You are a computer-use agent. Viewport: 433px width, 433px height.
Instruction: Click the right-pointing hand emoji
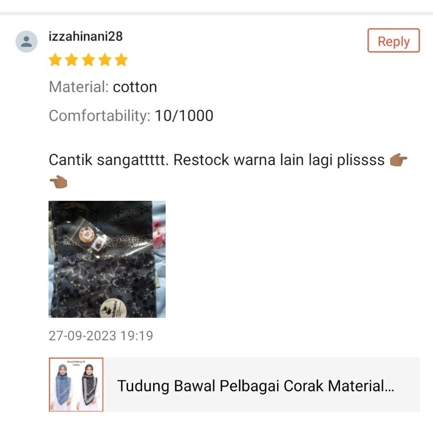click(398, 160)
